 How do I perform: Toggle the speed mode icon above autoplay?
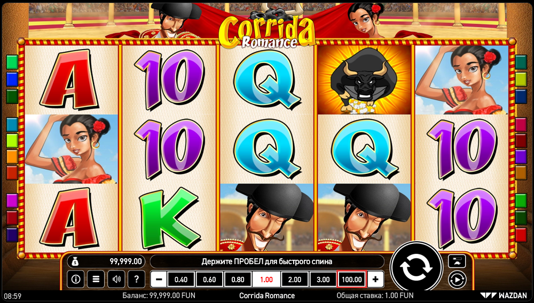tap(457, 261)
